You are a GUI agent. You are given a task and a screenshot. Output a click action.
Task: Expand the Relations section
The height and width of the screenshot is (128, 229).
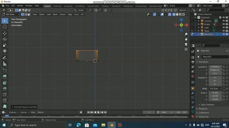click(203, 109)
